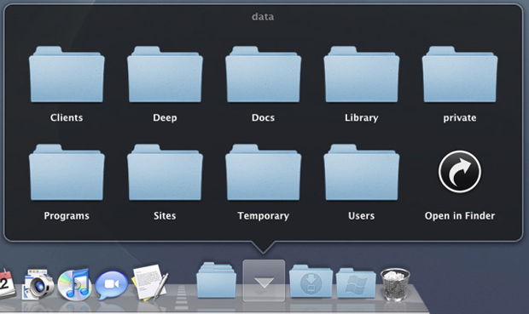Open the private folder
Screen dimensions: 529x314
click(x=460, y=74)
